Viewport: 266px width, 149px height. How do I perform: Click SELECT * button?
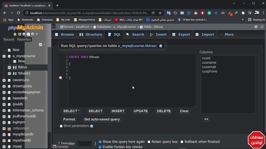tap(71, 111)
